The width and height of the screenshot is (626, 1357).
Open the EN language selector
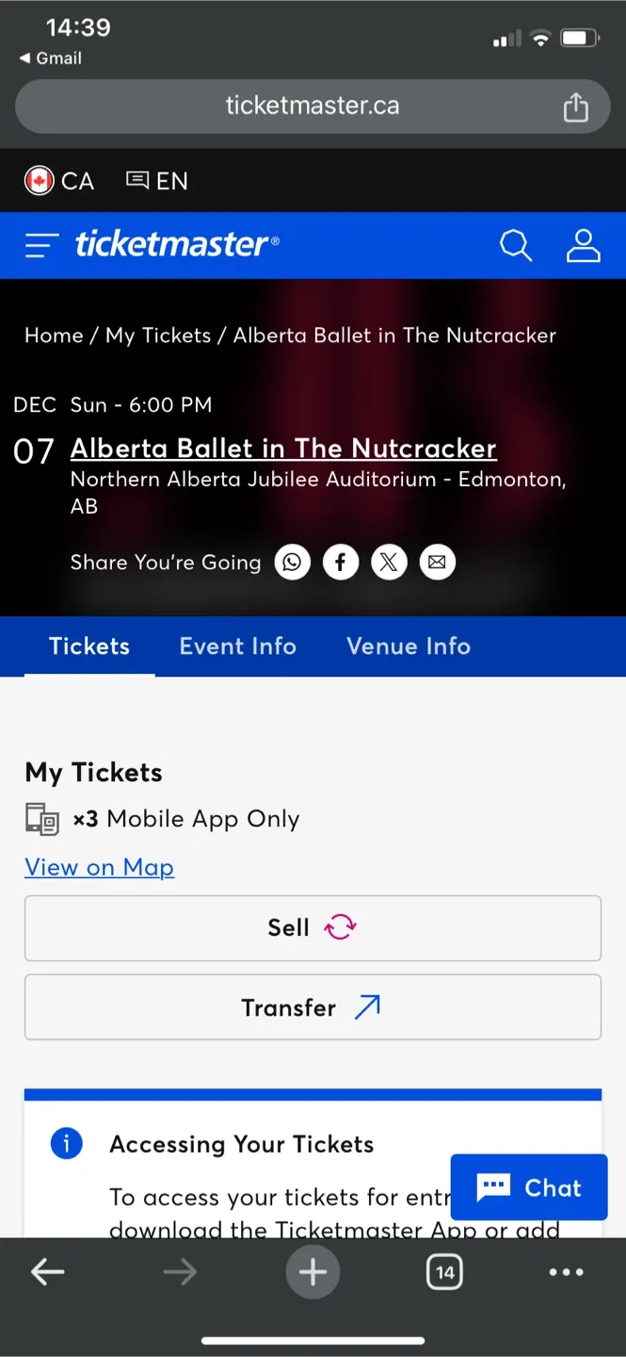[156, 180]
